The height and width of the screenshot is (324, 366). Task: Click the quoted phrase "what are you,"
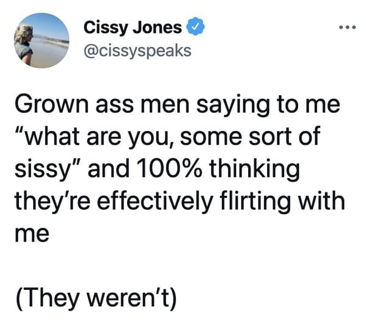click(95, 137)
